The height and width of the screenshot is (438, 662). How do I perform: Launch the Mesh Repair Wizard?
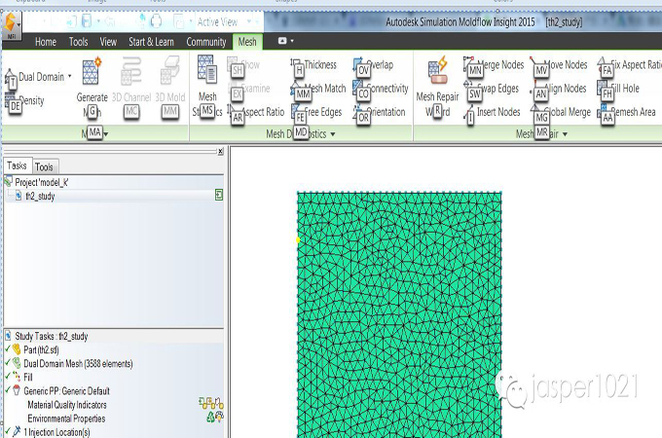coord(437,87)
